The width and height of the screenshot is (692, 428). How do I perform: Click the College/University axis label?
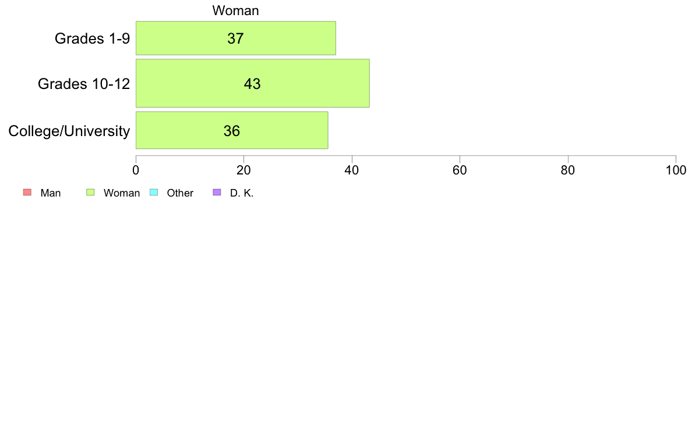[69, 131]
